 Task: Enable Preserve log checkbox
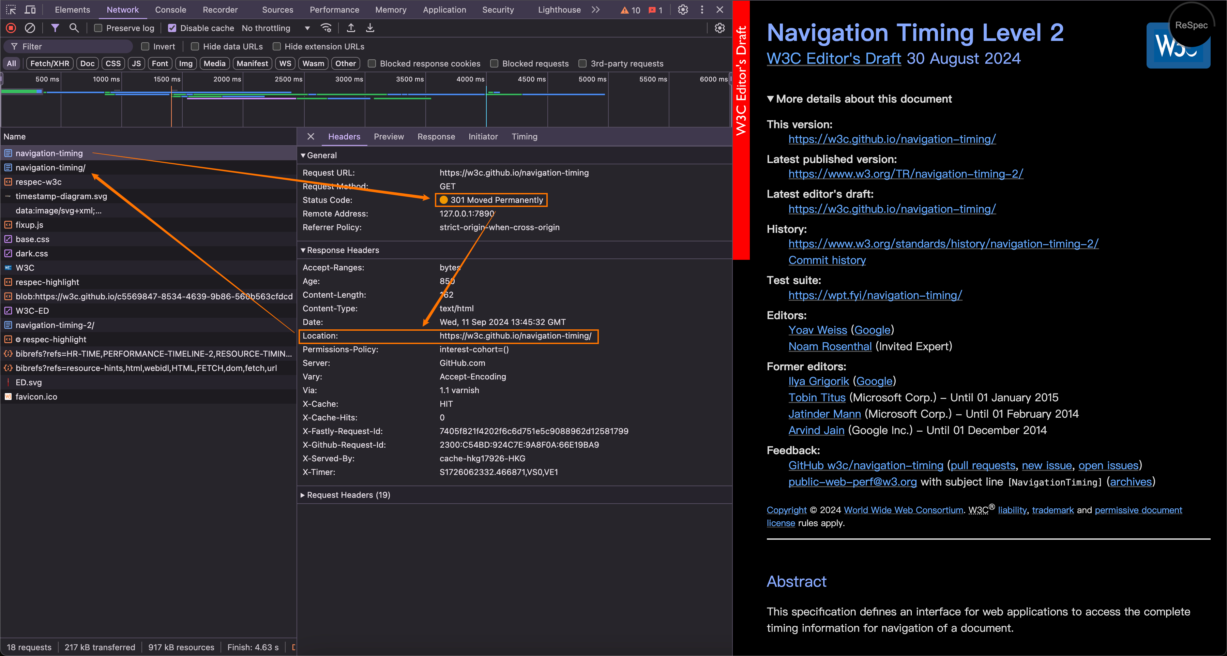tap(98, 28)
